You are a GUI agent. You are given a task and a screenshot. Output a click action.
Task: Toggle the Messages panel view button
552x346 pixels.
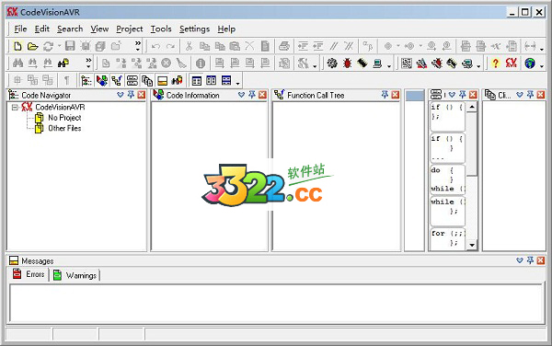(162, 81)
